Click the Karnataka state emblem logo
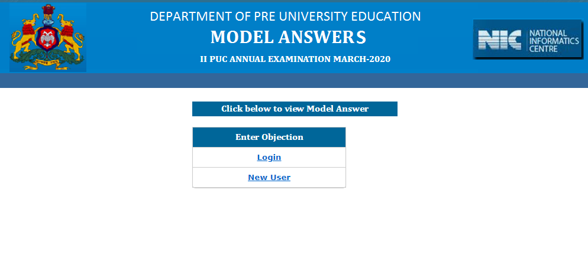The image size is (588, 255). tap(47, 37)
